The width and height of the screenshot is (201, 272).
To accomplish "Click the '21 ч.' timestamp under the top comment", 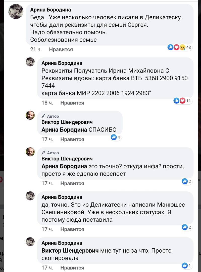I will [x=36, y=50].
